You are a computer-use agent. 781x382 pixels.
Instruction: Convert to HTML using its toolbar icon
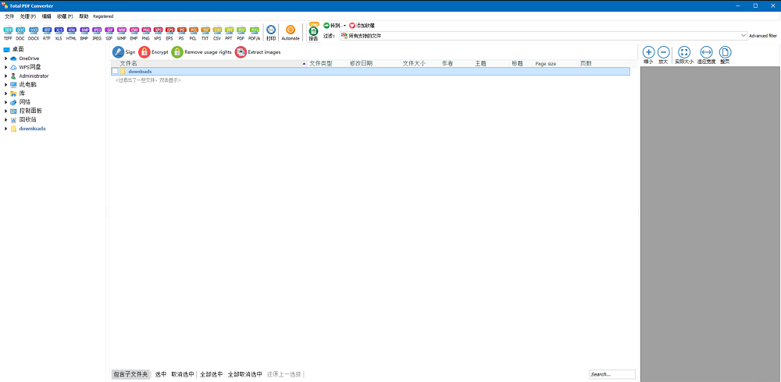[72, 32]
